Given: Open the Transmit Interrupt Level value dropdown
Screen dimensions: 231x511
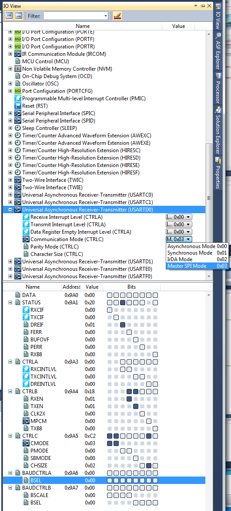Looking at the screenshot, I should [x=179, y=225].
